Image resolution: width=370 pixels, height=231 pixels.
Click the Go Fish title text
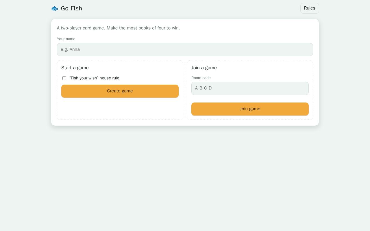point(71,8)
